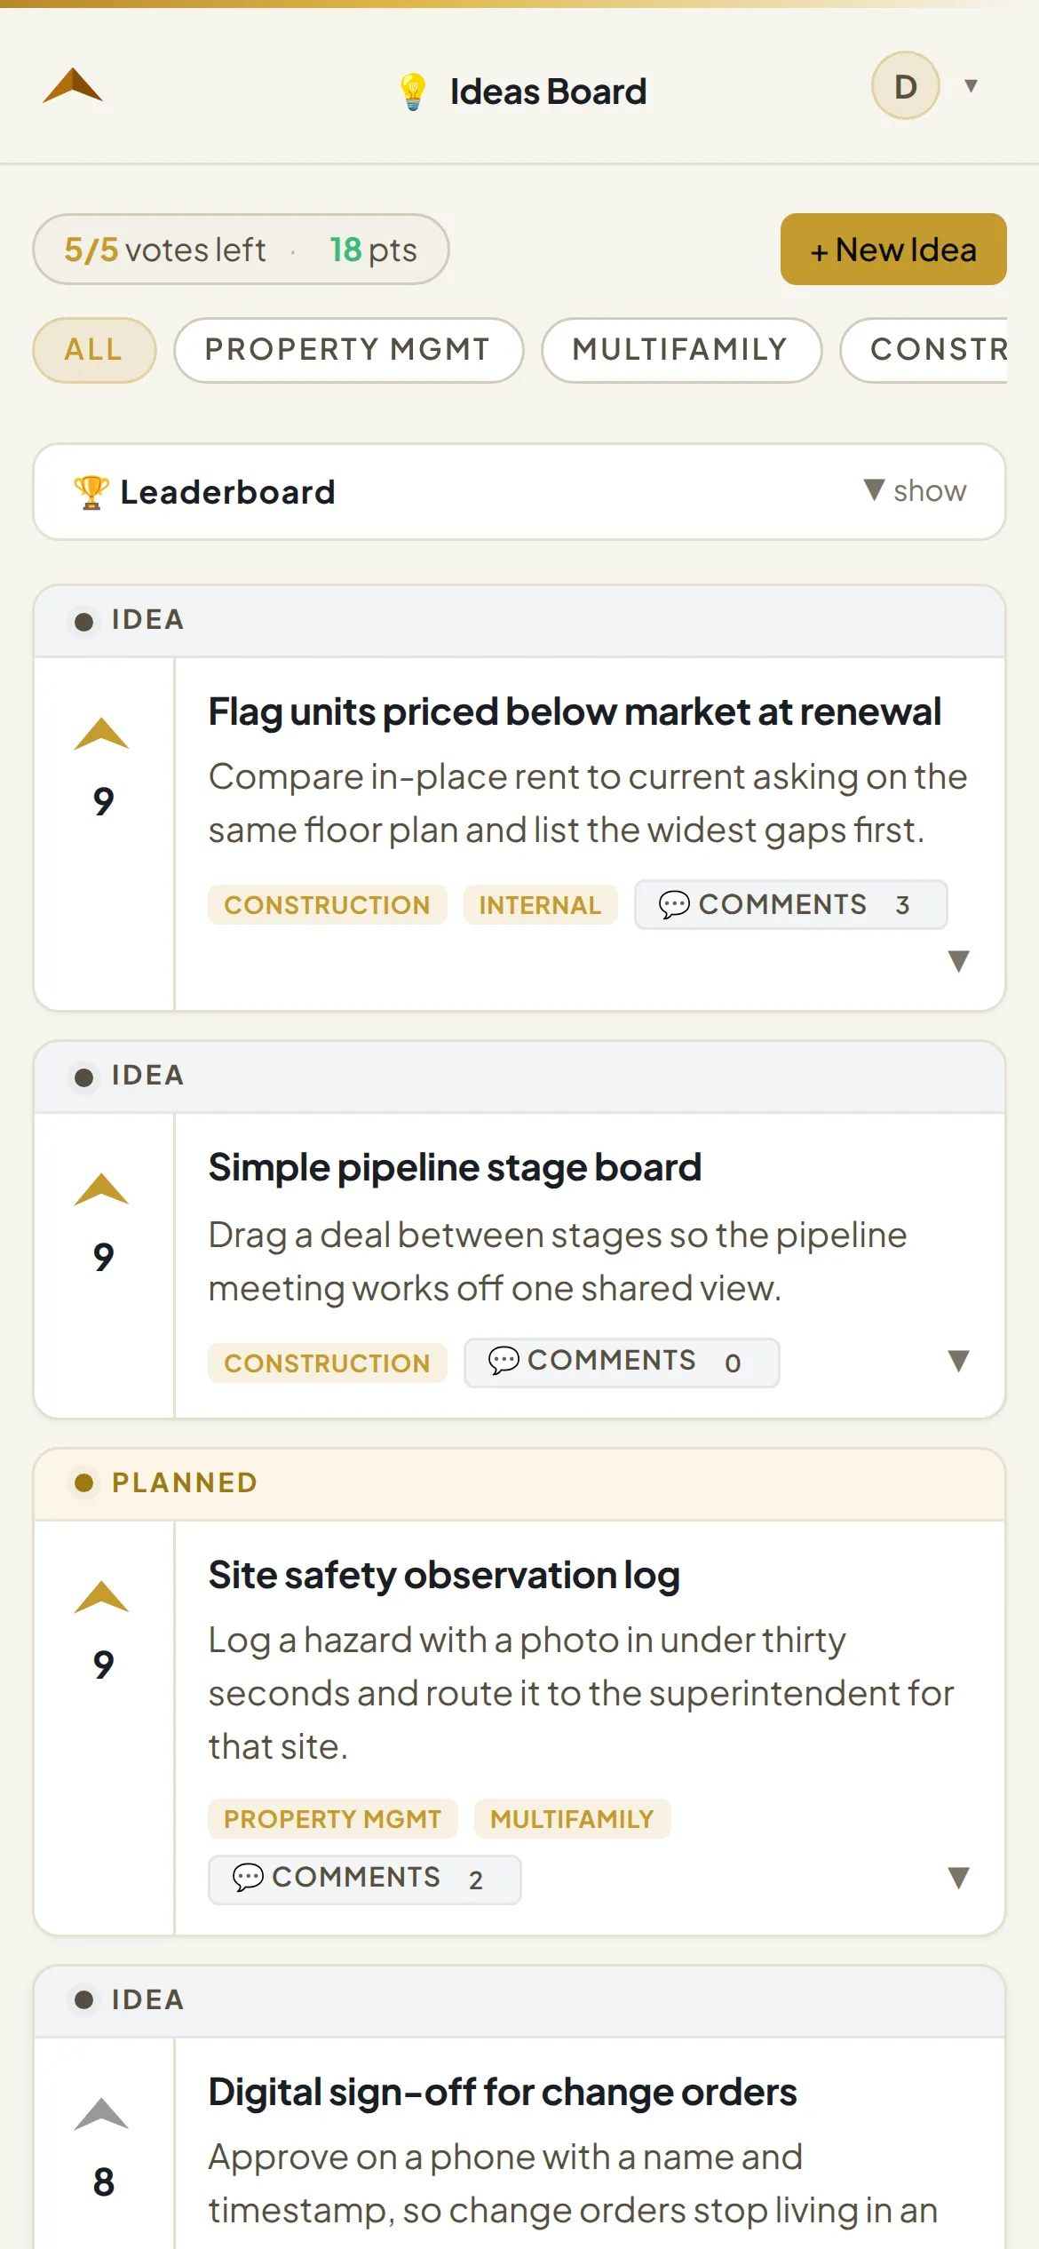Click the Internal tag on Flag units idea
The height and width of the screenshot is (2249, 1039).
point(540,905)
